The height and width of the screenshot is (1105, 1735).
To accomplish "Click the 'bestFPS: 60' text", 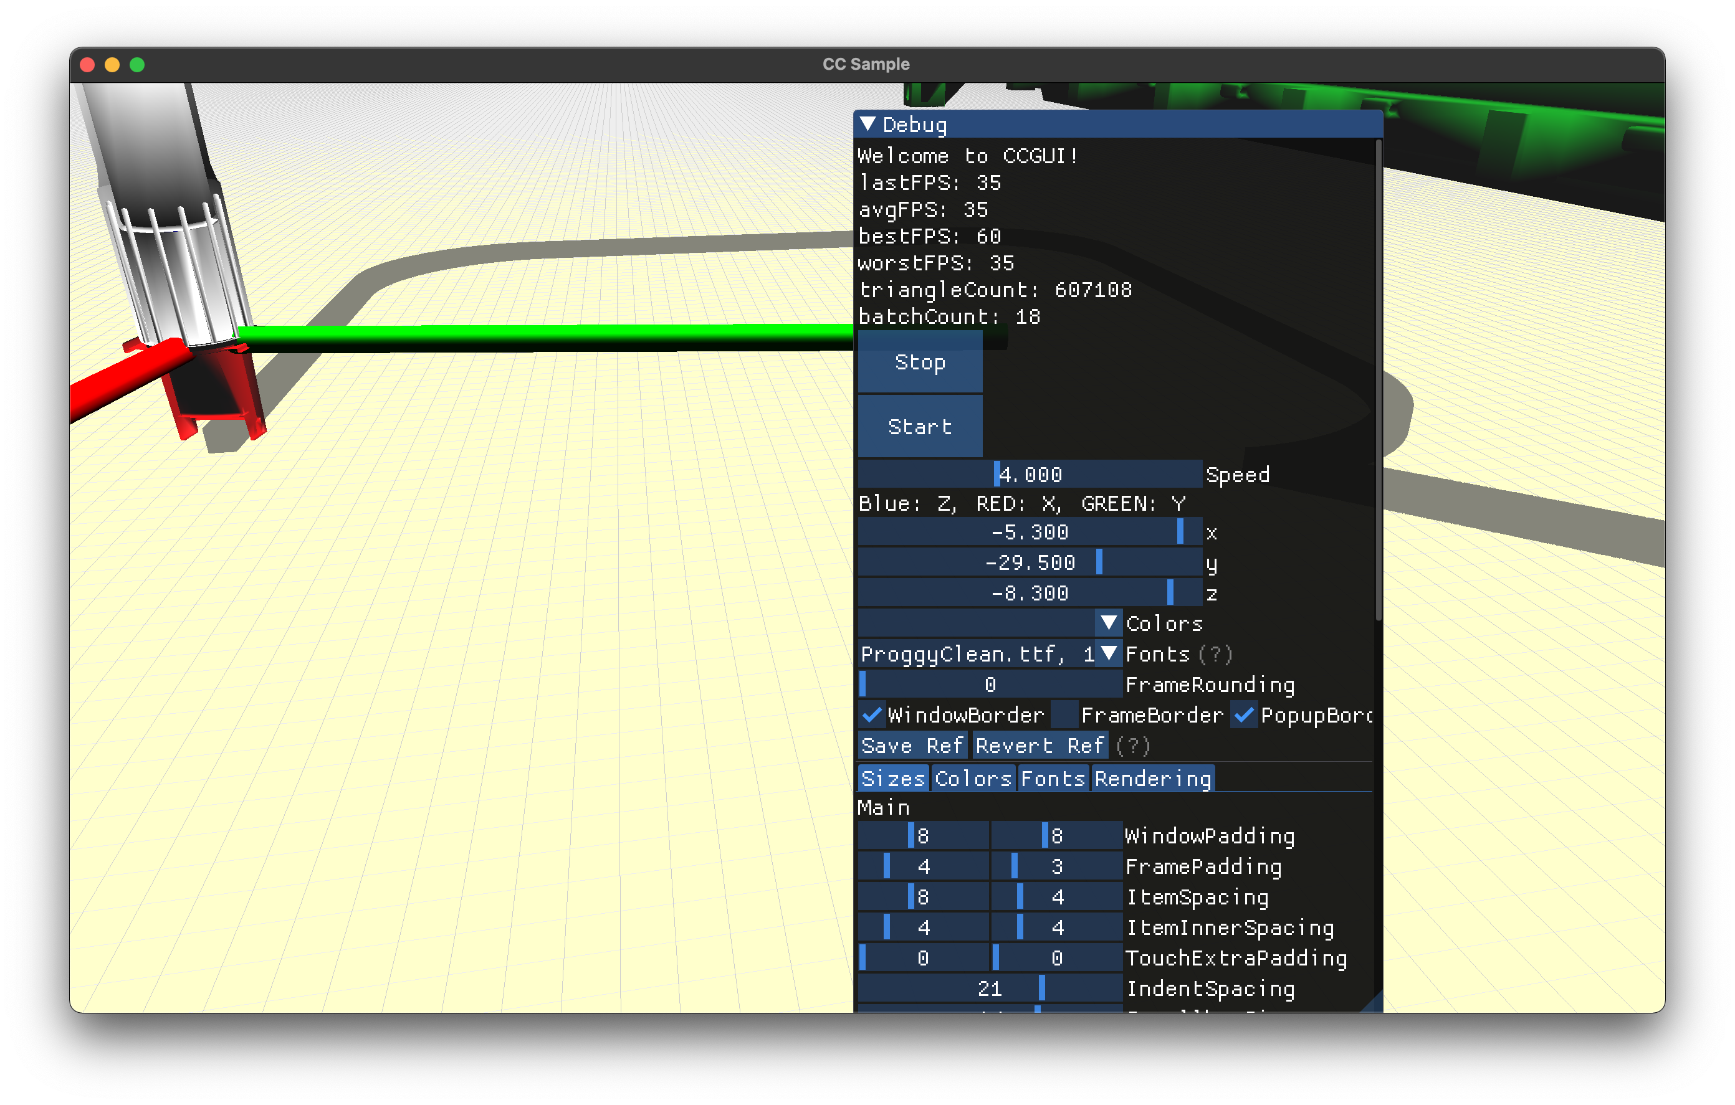I will click(929, 236).
